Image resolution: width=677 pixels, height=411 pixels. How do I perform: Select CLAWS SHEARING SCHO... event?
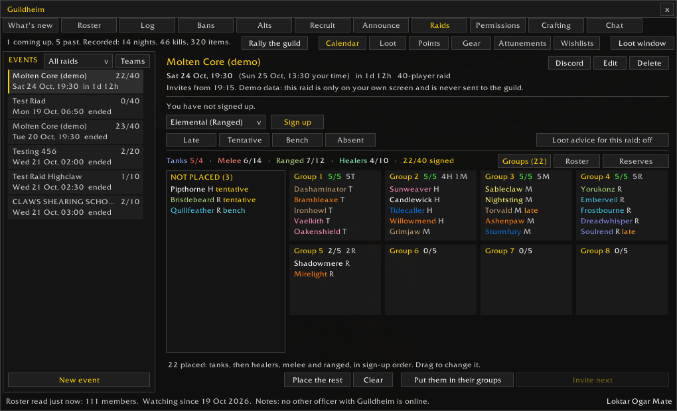[x=76, y=207]
